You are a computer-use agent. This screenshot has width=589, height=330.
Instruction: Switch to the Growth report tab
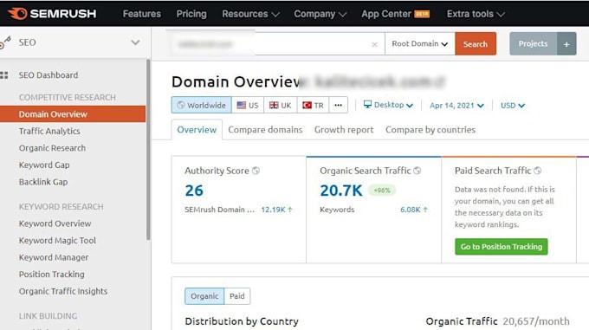(344, 130)
